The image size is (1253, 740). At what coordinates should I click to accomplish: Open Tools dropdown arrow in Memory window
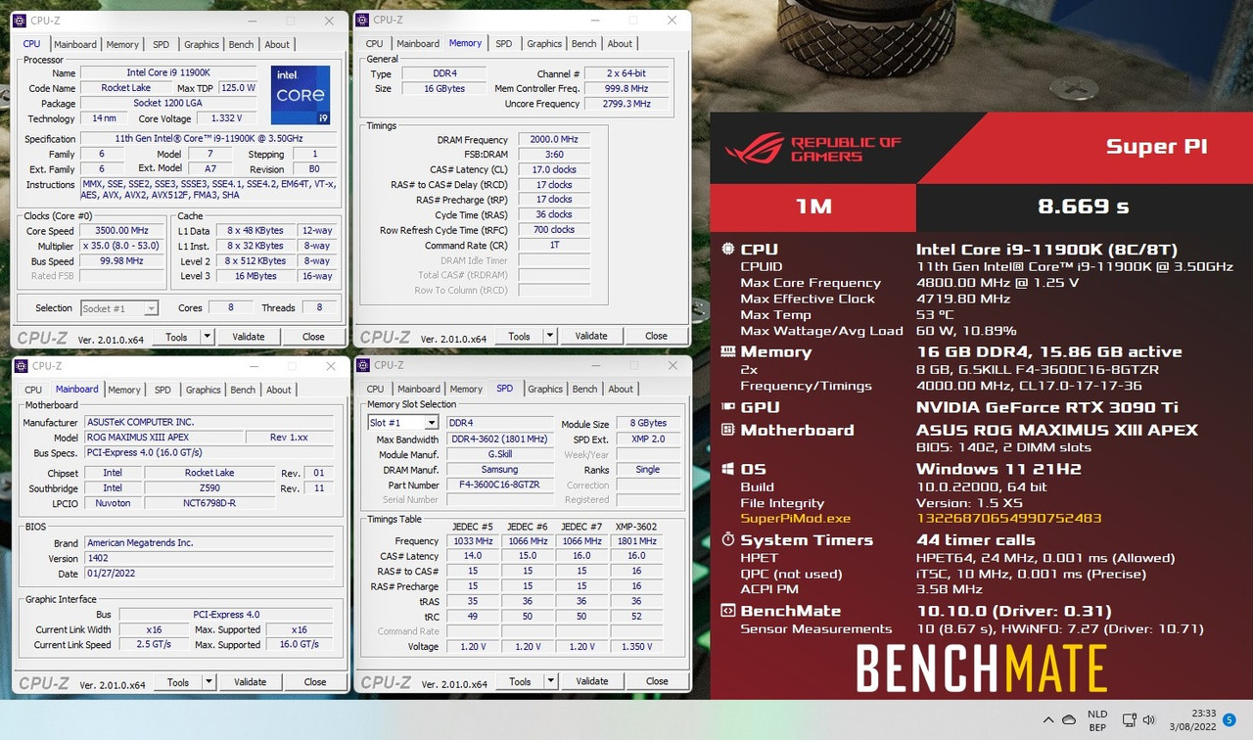pyautogui.click(x=549, y=336)
